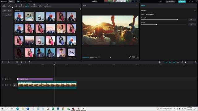Switch to the Text tab

pyautogui.click(x=15, y=6)
